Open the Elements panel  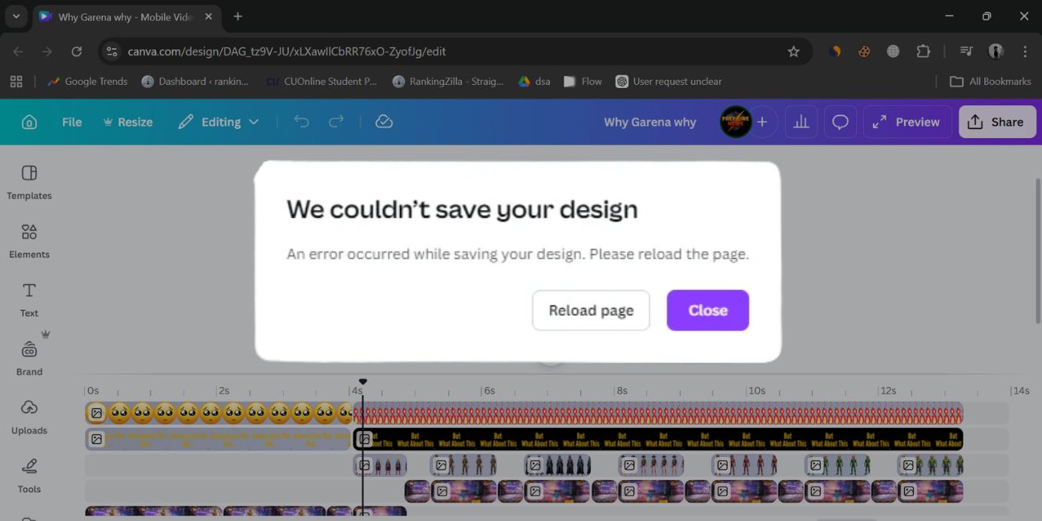29,239
